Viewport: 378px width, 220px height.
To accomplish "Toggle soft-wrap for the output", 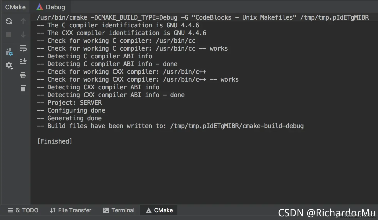I will 23,48.
